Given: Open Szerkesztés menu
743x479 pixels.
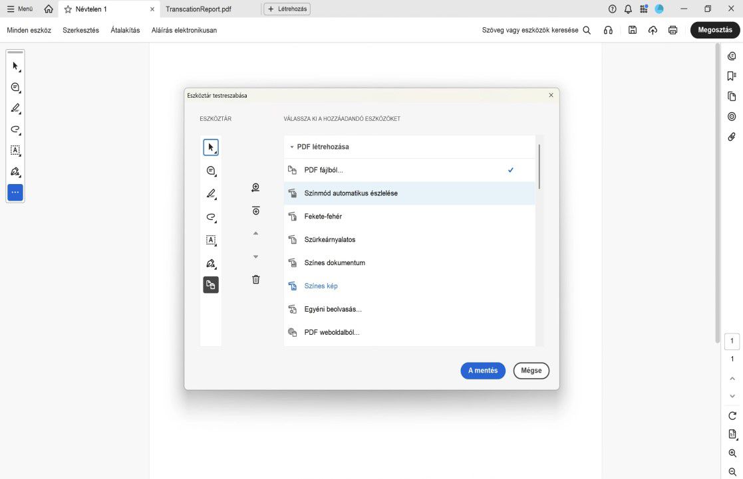Looking at the screenshot, I should (x=81, y=31).
